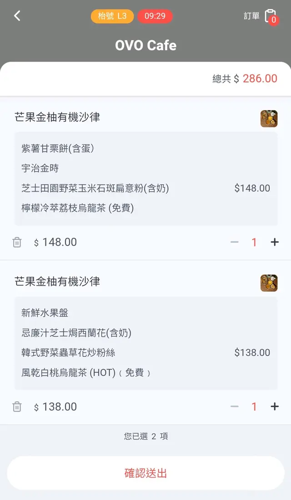Open the order clipboard icon

[270, 16]
